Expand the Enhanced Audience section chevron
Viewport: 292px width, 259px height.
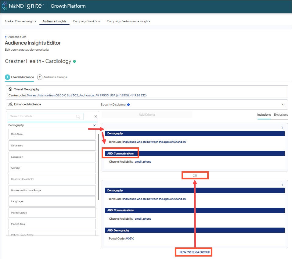(283, 104)
